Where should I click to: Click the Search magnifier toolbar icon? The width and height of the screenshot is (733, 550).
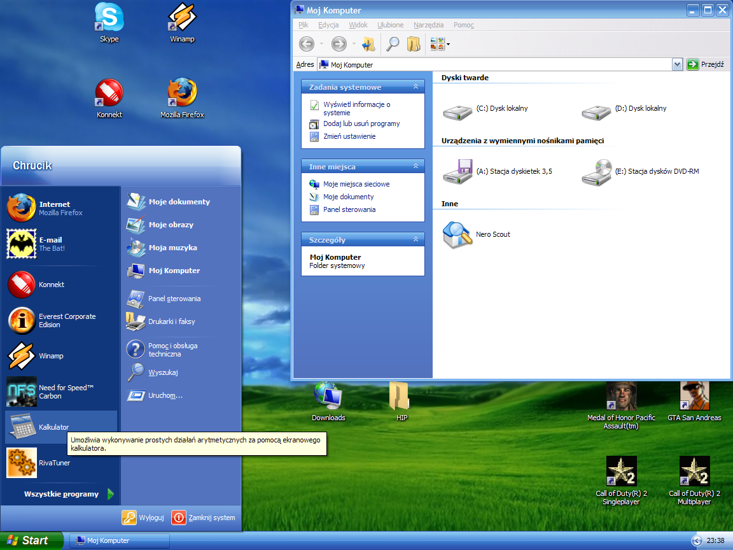(x=393, y=43)
